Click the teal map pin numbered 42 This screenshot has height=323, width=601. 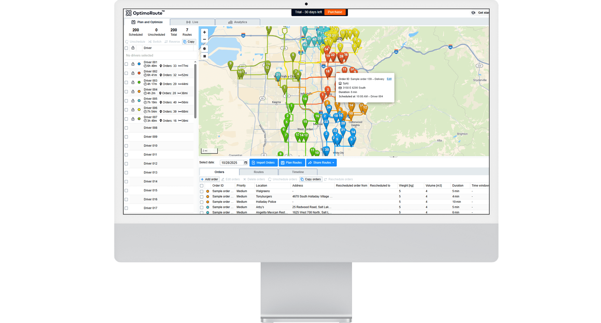click(x=305, y=46)
